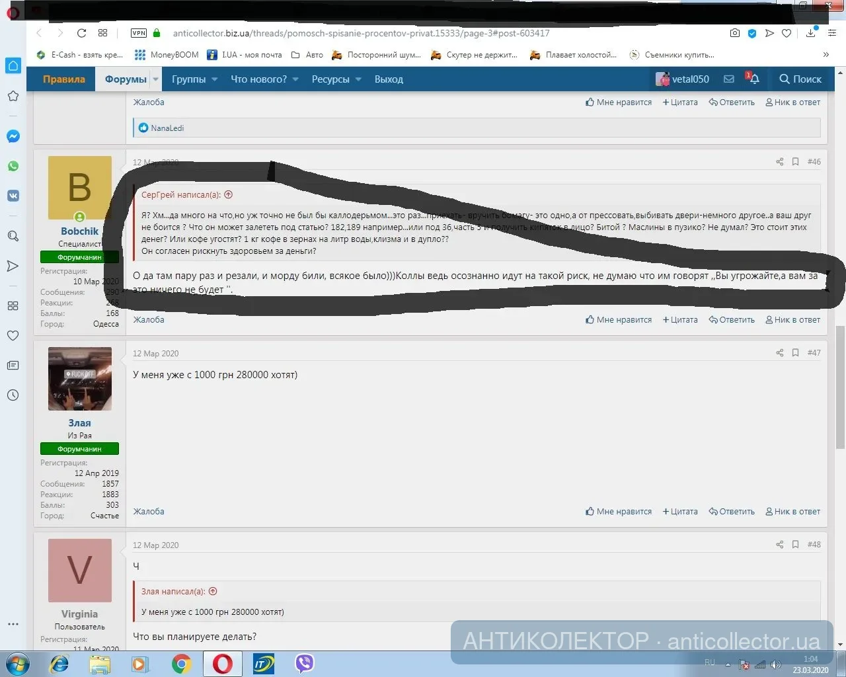Toggle bookmark on post #48
This screenshot has width=846, height=677.
pyautogui.click(x=795, y=545)
